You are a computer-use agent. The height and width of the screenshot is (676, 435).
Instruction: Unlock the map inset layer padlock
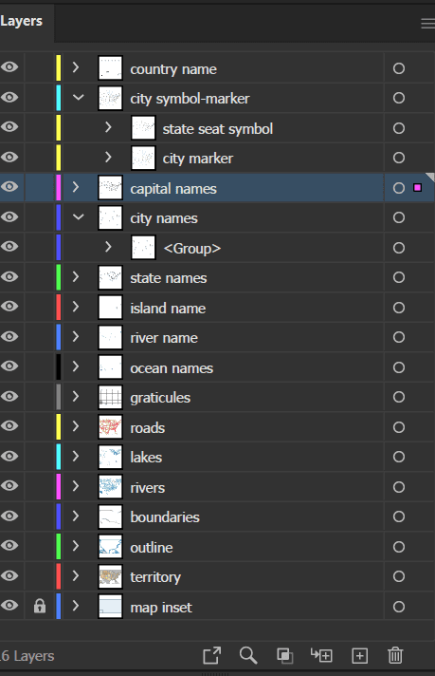click(40, 606)
